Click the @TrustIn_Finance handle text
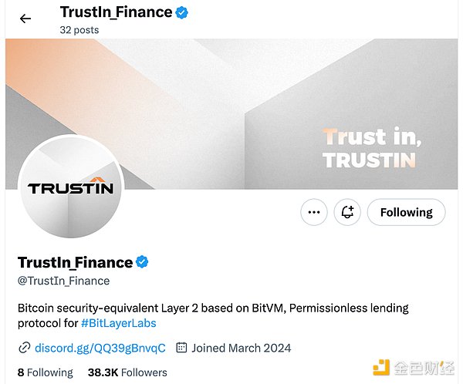 pyautogui.click(x=63, y=281)
